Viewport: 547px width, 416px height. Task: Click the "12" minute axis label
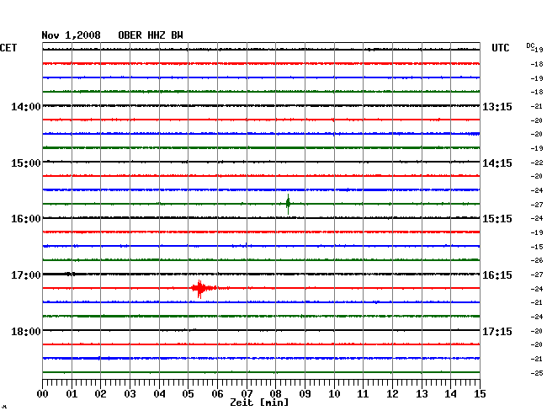coord(392,394)
